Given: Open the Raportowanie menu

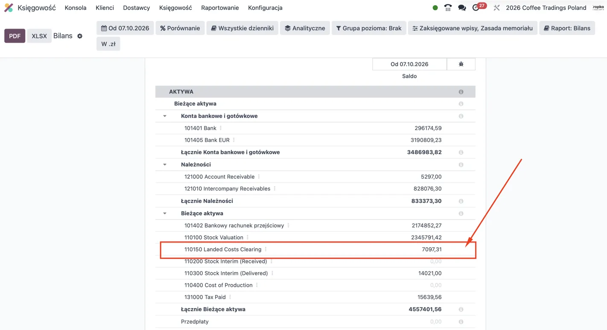Looking at the screenshot, I should [x=220, y=8].
